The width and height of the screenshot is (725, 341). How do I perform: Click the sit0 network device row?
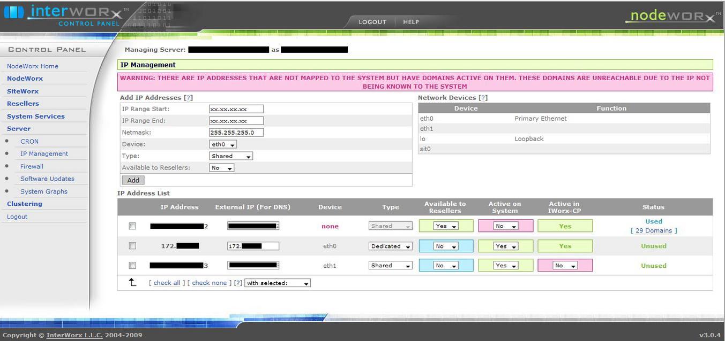click(564, 149)
